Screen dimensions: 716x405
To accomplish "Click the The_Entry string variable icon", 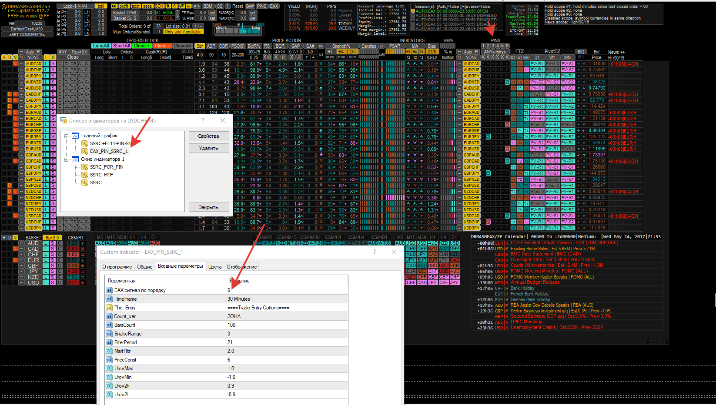I will tap(109, 308).
